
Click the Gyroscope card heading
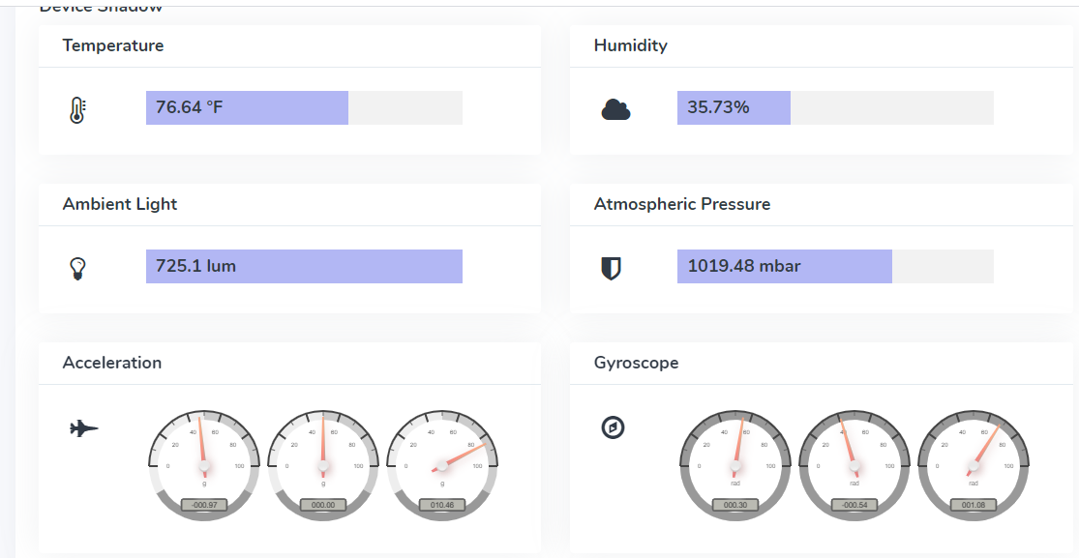point(636,363)
